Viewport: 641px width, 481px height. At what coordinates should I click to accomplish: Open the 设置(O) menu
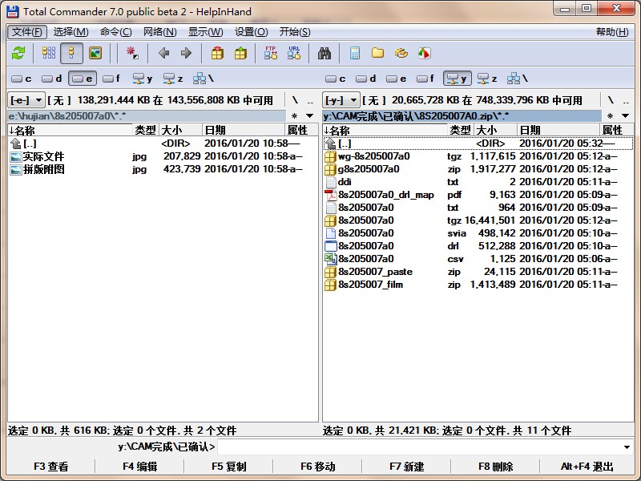click(x=251, y=32)
